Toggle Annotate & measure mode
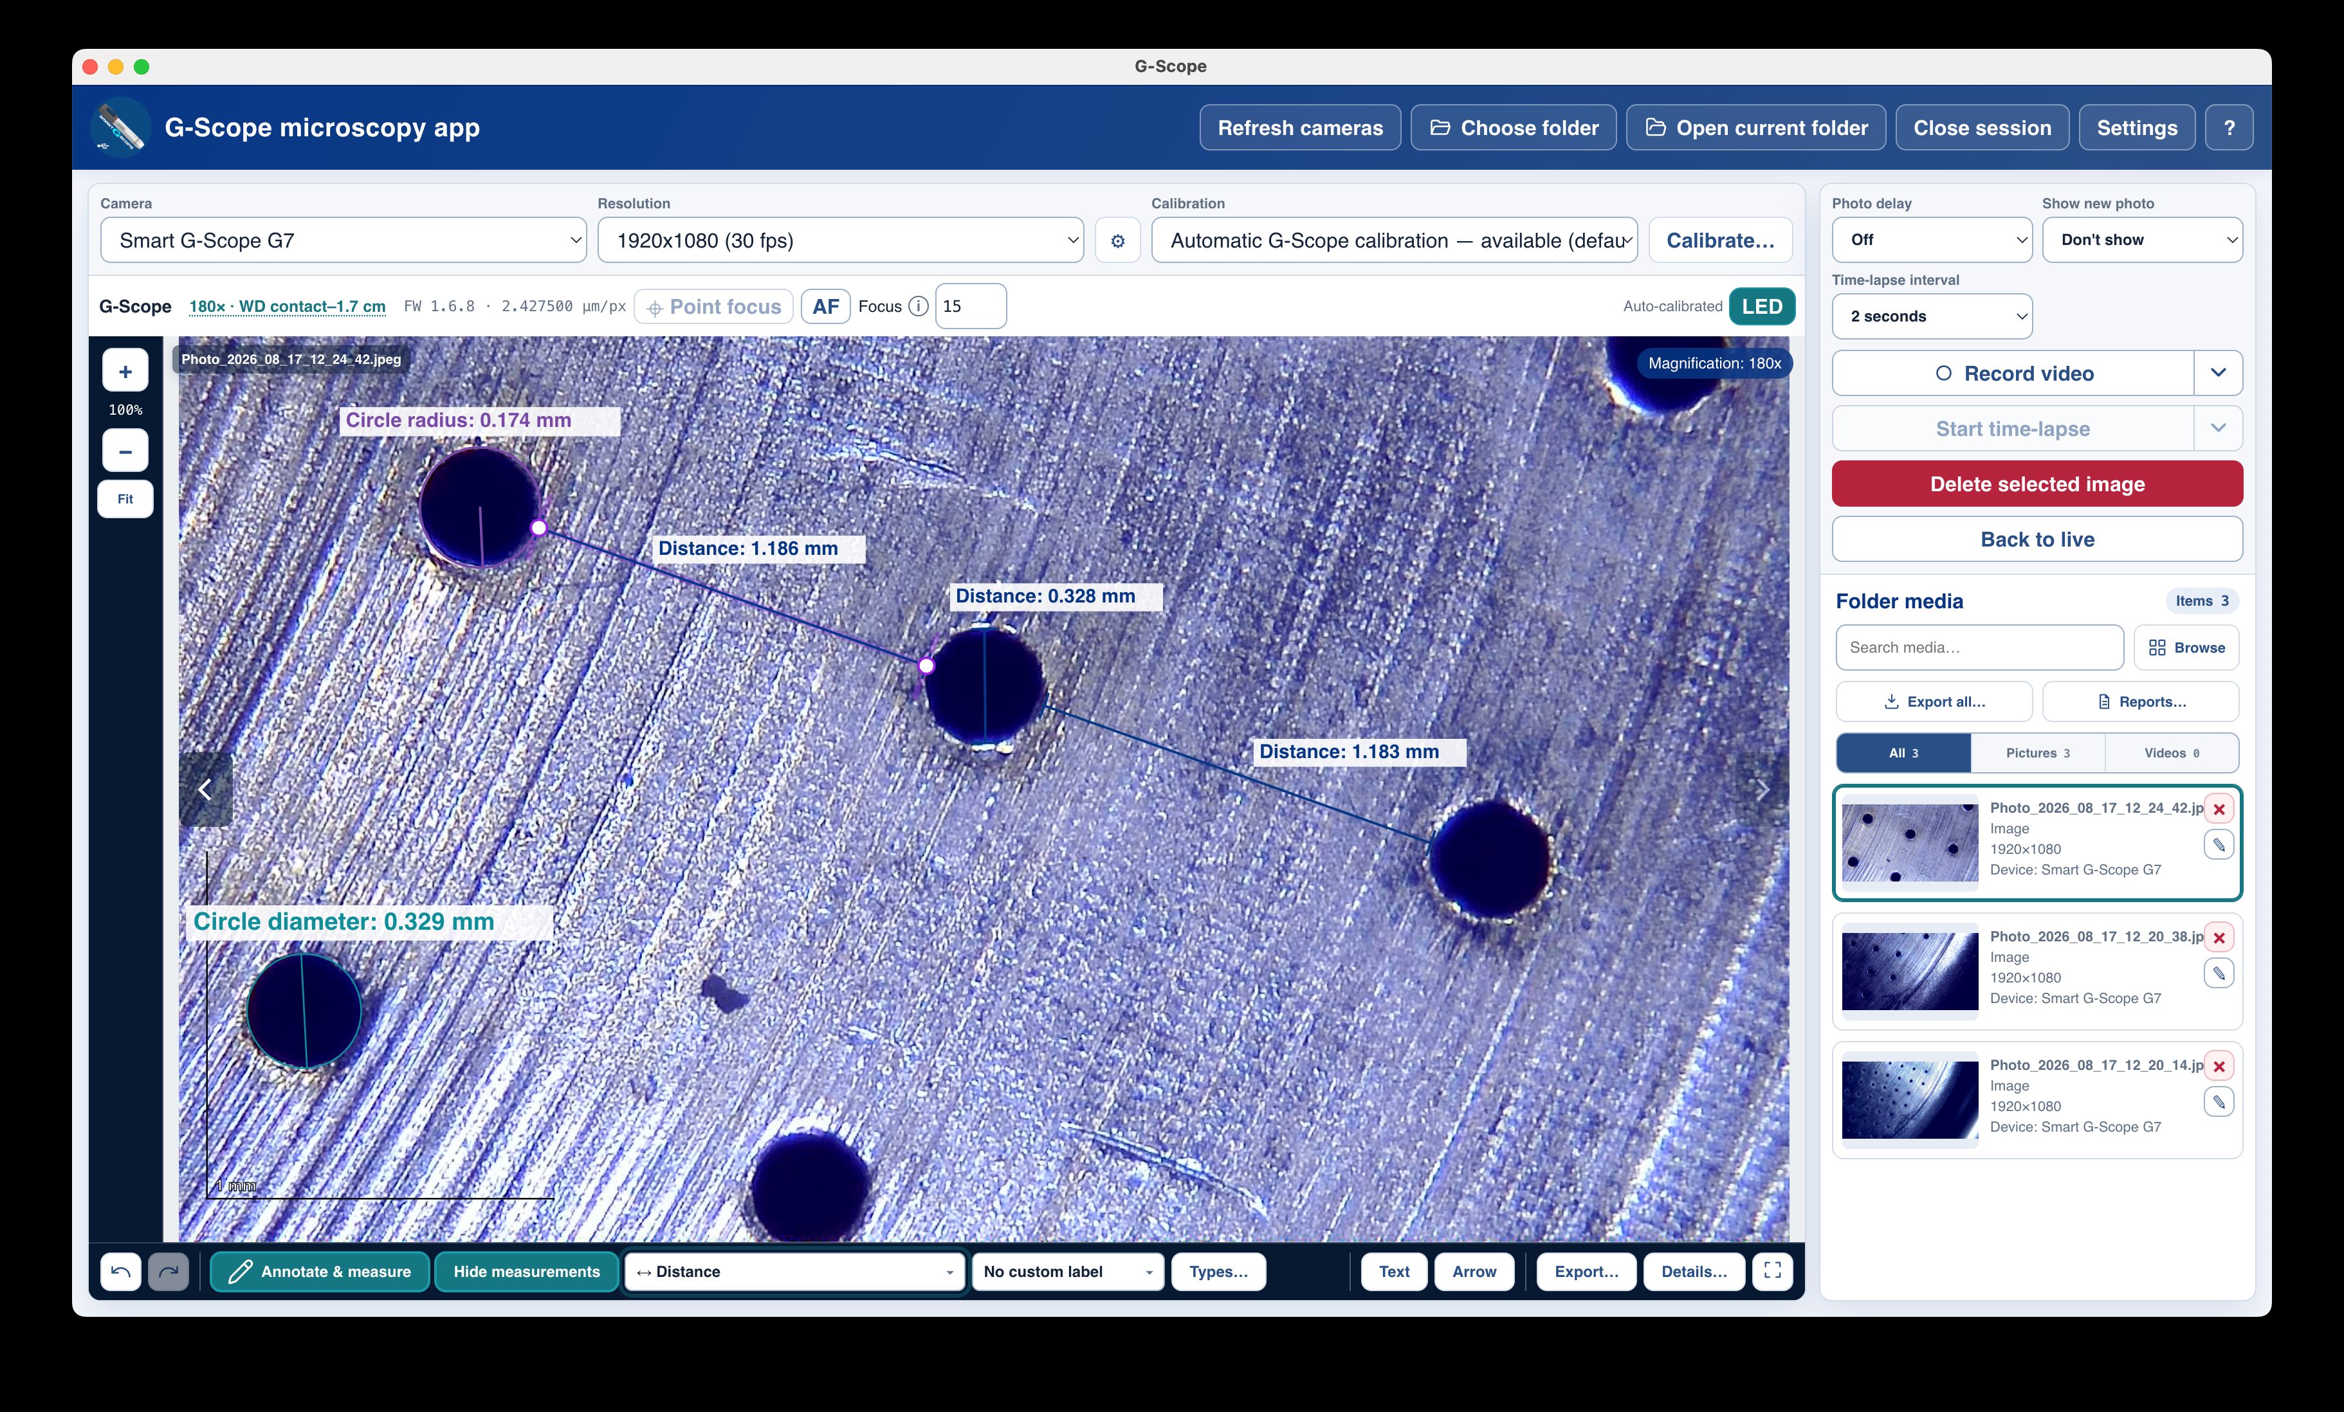The height and width of the screenshot is (1412, 2344). tap(320, 1271)
